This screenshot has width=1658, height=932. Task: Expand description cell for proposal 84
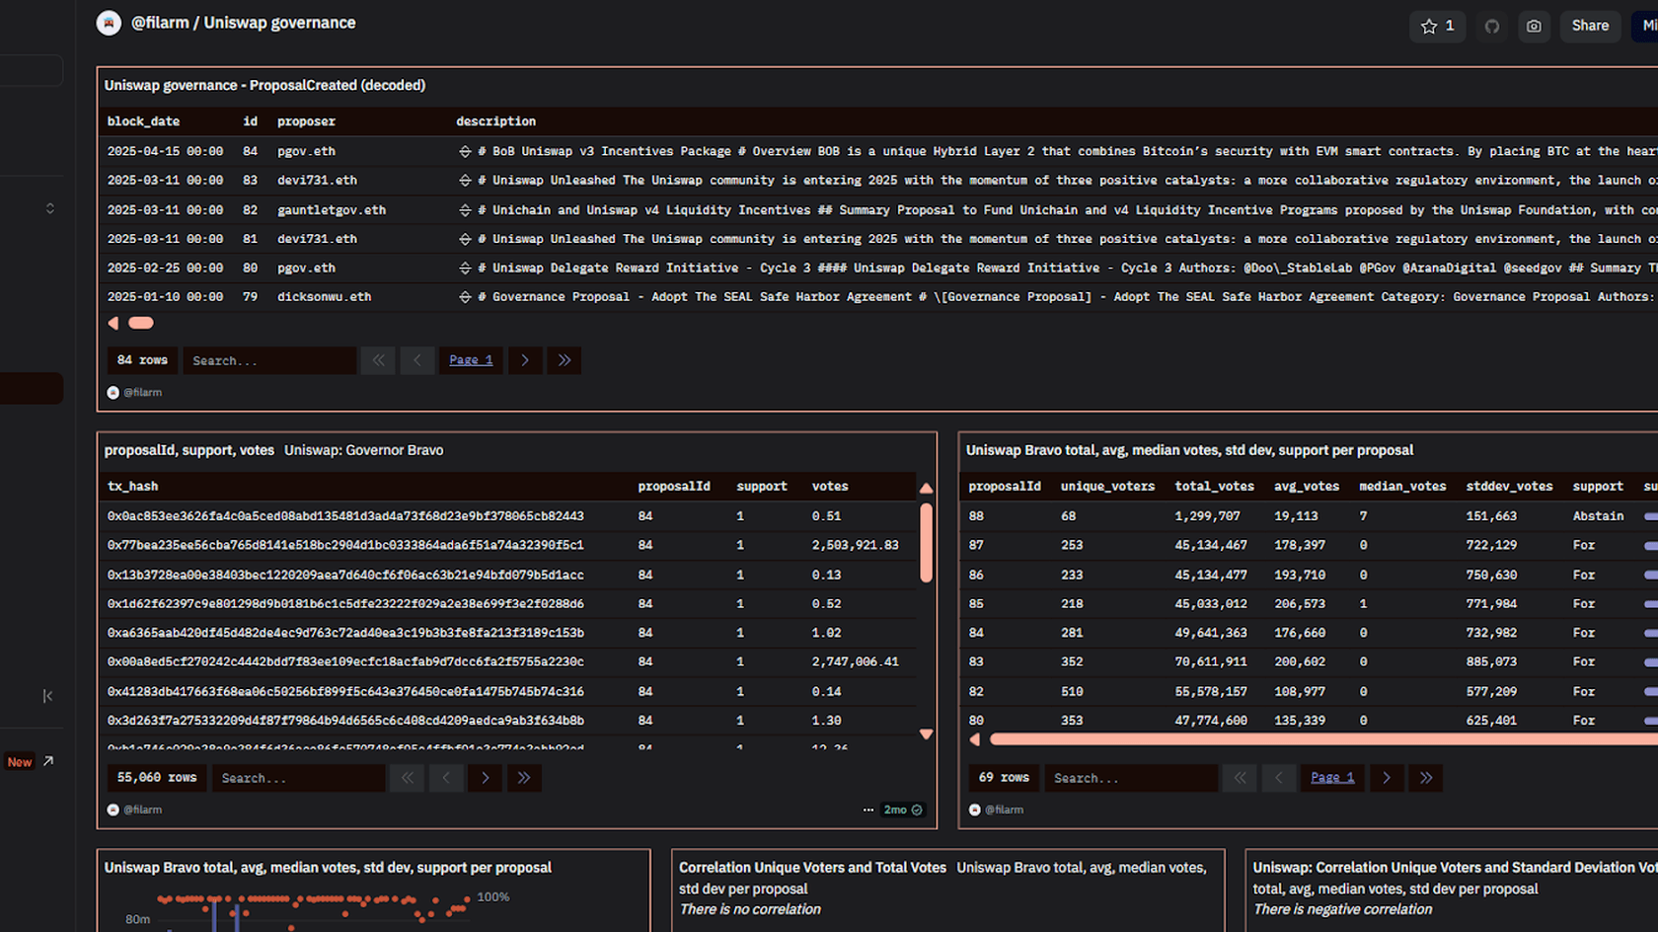[x=465, y=152]
